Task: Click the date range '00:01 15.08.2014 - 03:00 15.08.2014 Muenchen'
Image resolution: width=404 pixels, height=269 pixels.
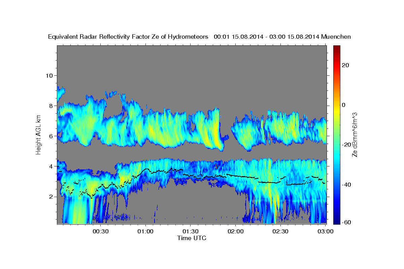Action: pos(282,37)
